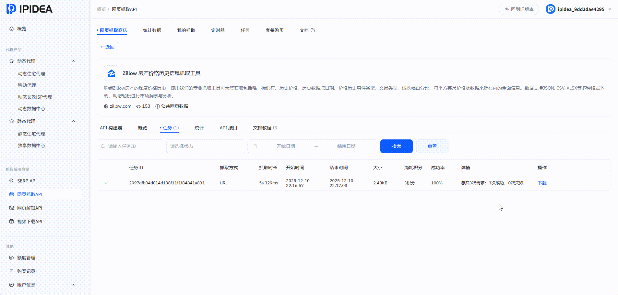Click the info icon beside 公共网页数据
The image size is (618, 295).
[158, 106]
